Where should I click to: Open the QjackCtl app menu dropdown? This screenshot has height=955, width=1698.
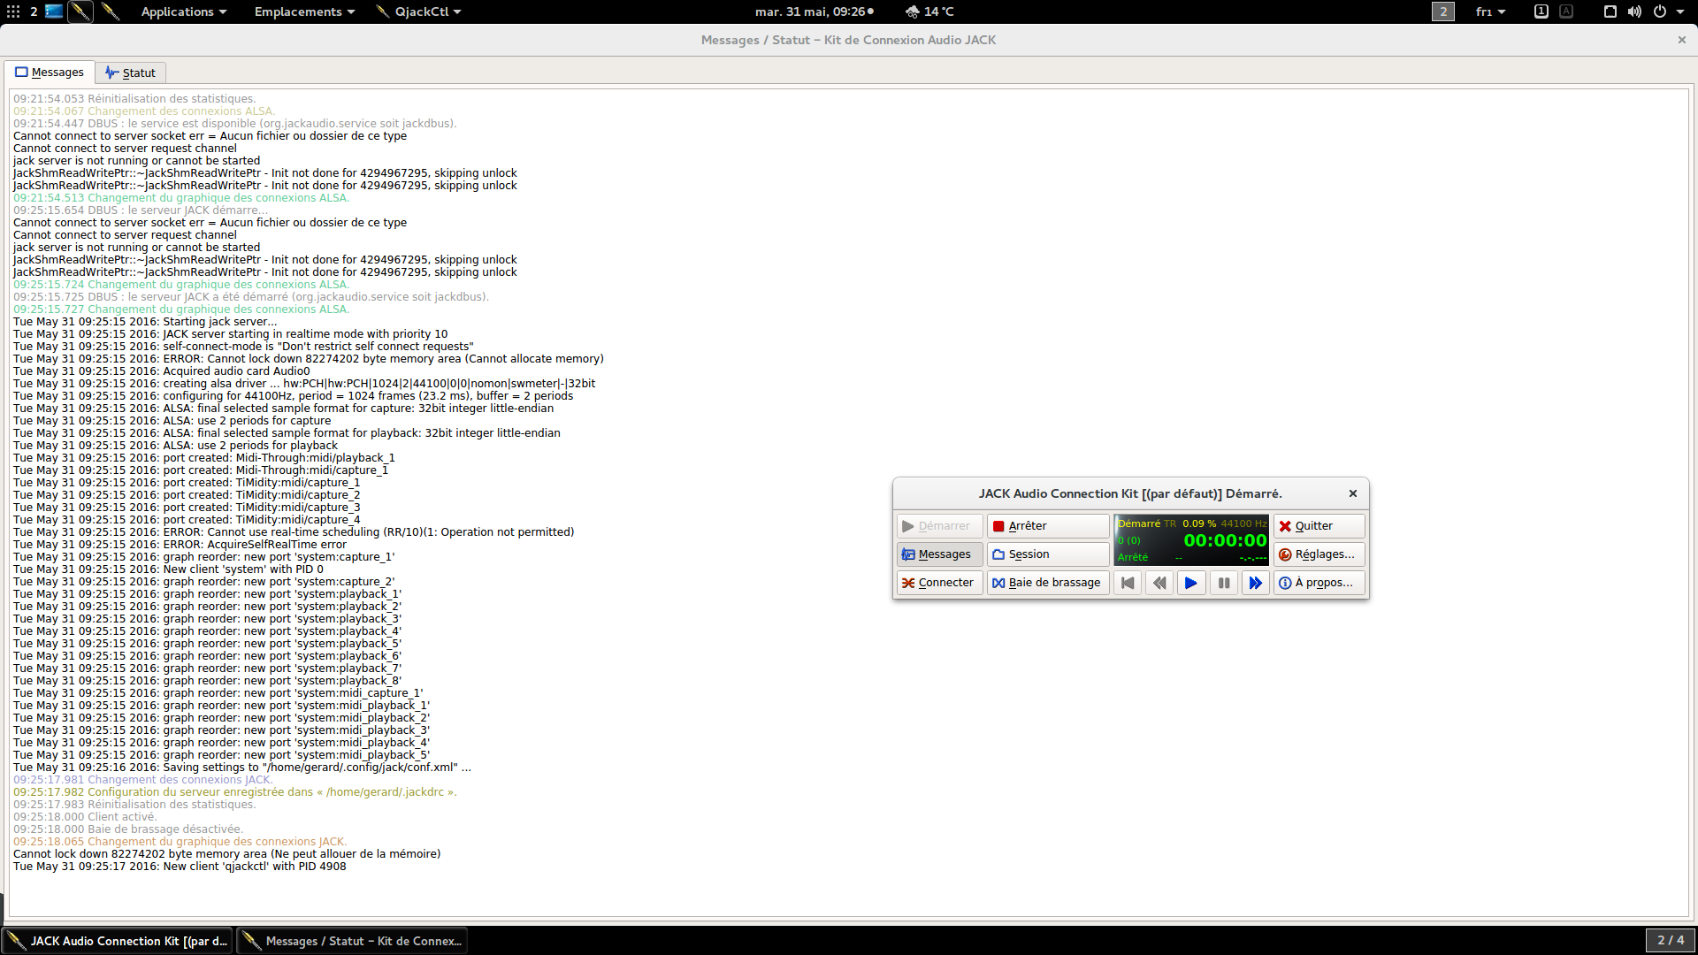(x=419, y=11)
